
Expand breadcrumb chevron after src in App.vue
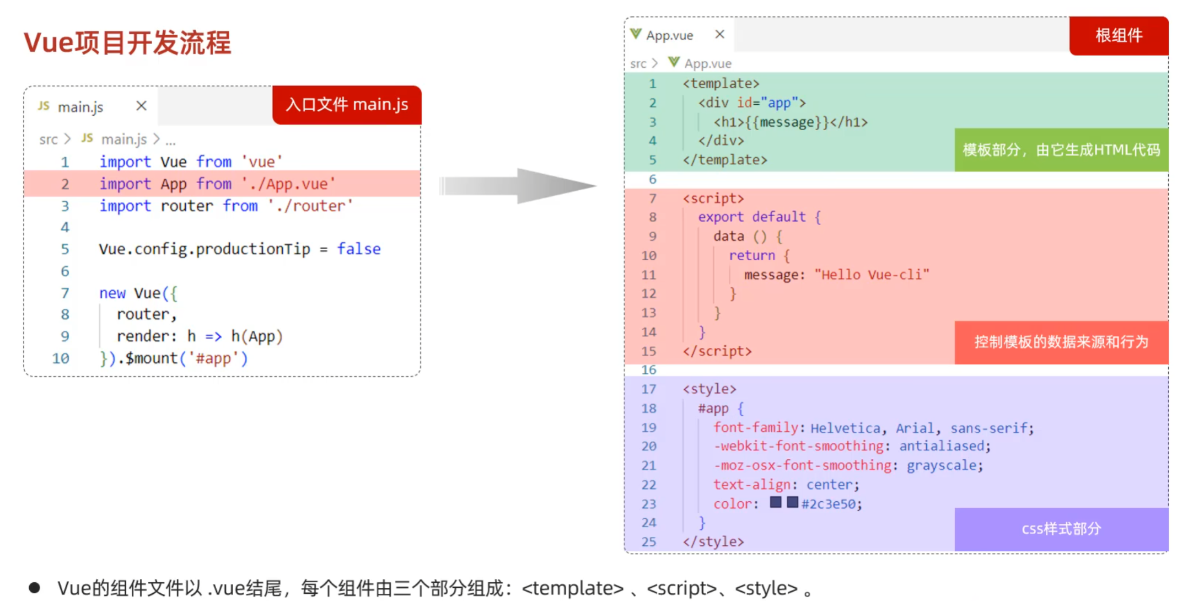655,63
